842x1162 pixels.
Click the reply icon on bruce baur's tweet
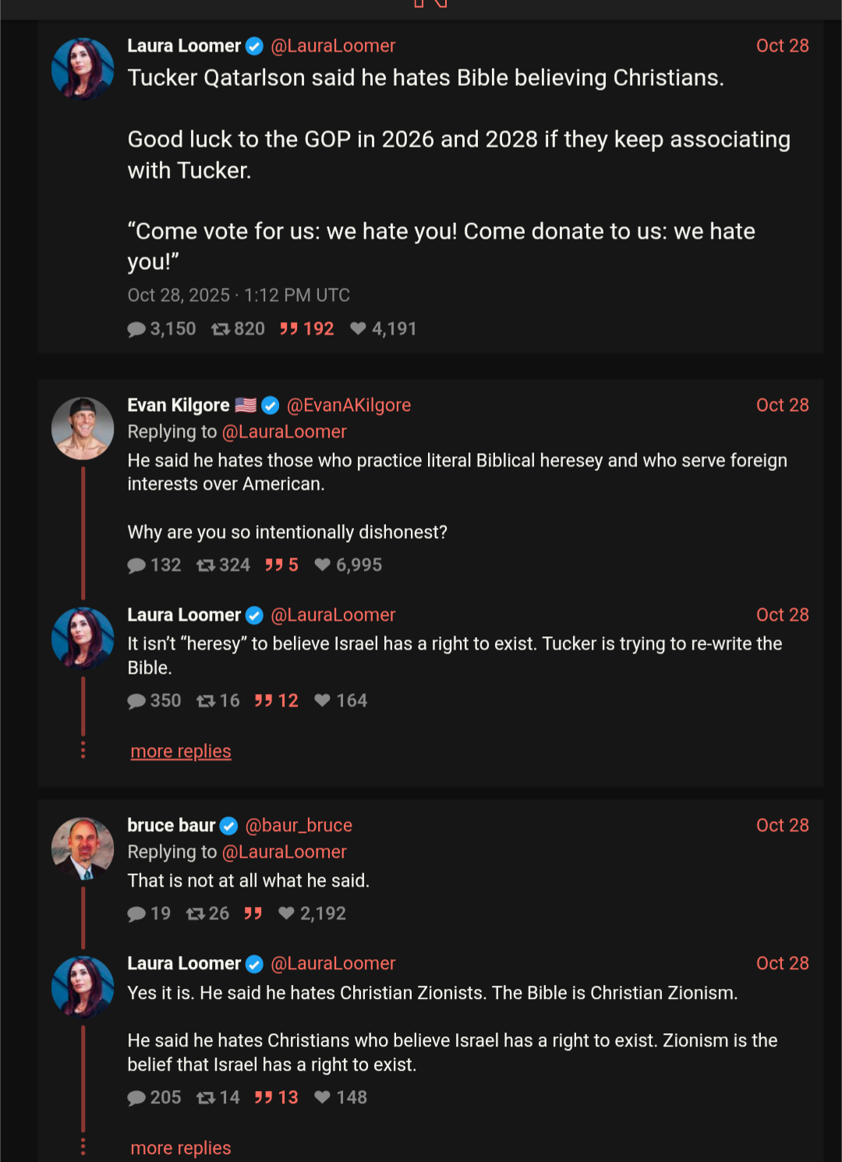click(x=137, y=914)
